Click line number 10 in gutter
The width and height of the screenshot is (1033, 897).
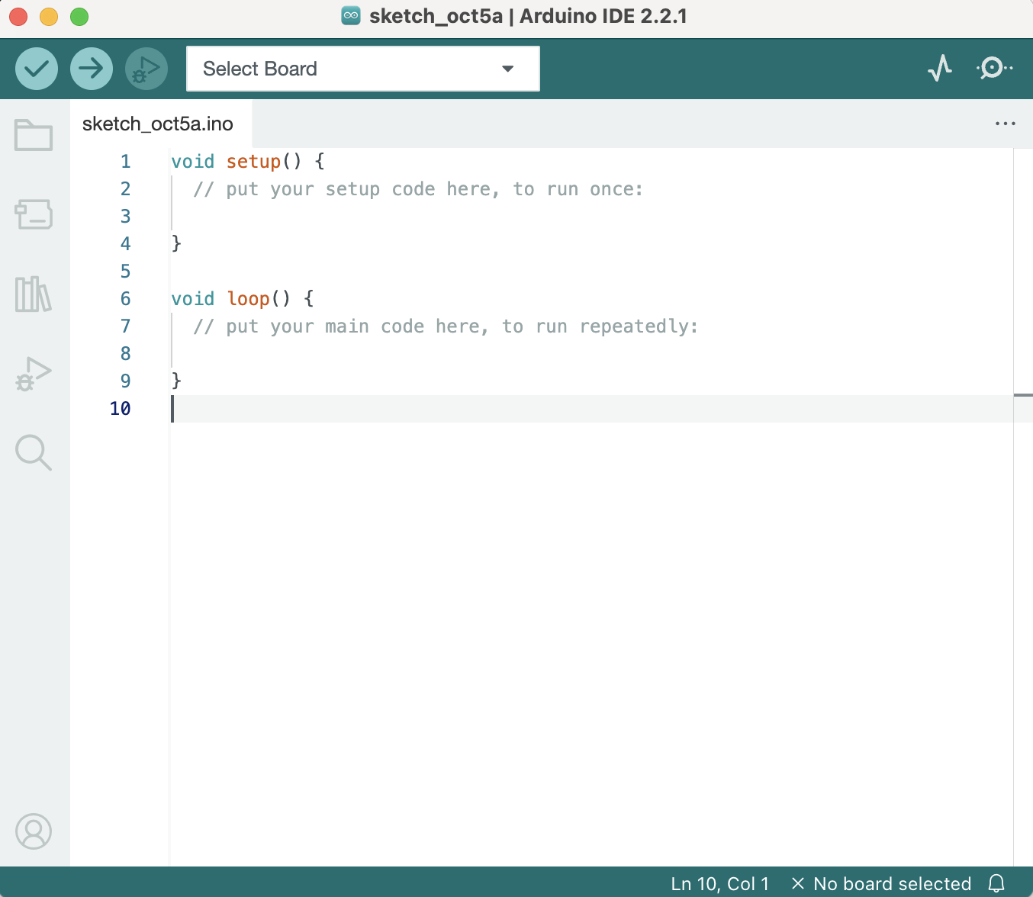tap(120, 409)
